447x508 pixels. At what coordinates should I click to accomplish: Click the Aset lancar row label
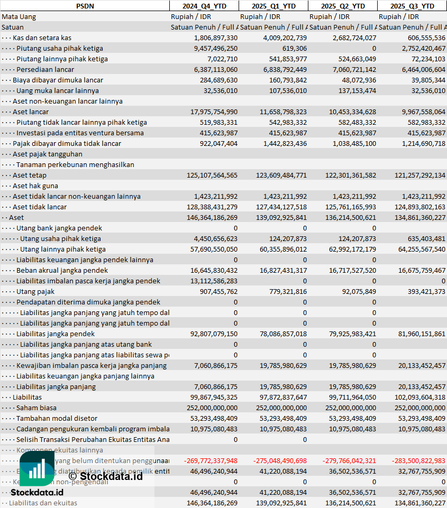click(31, 112)
